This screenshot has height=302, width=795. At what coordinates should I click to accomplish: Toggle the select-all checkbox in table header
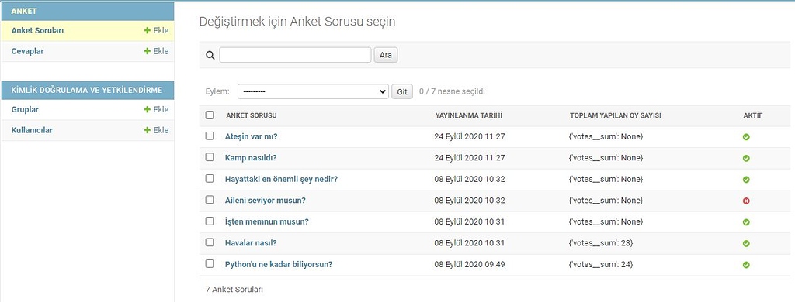click(210, 115)
